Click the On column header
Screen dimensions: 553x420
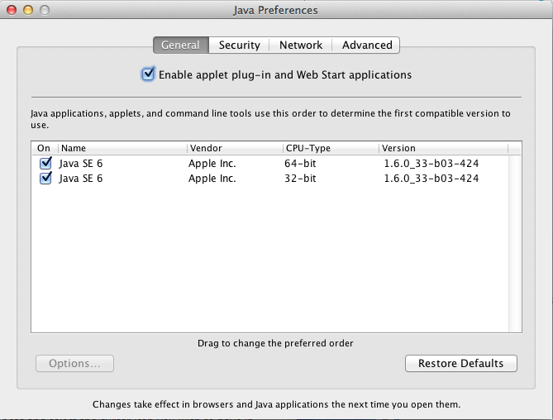[45, 148]
